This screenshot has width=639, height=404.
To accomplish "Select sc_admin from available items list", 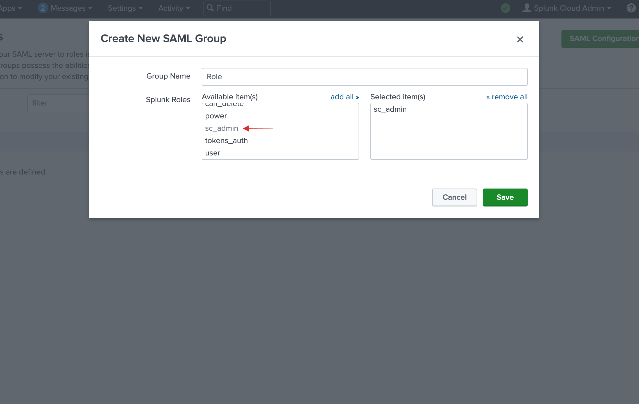I will tap(222, 128).
